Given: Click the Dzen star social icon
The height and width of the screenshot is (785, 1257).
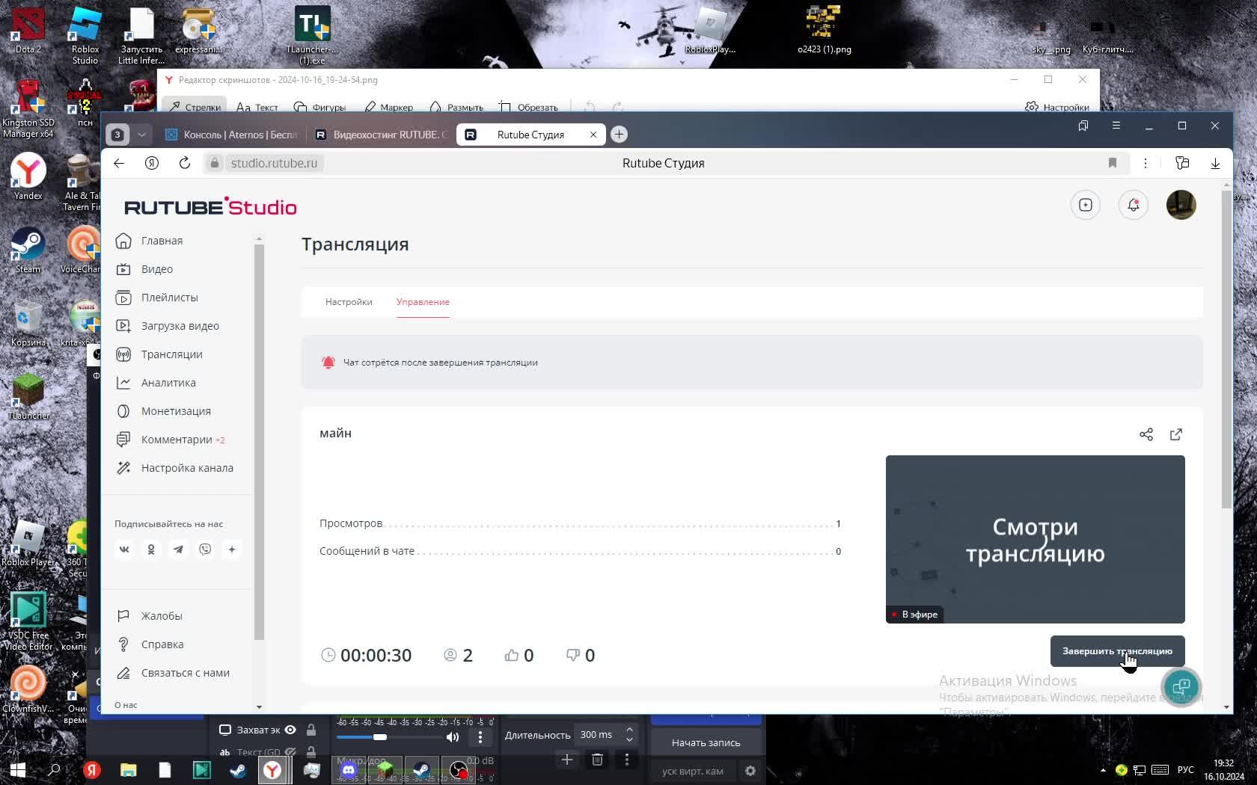Looking at the screenshot, I should 232,549.
